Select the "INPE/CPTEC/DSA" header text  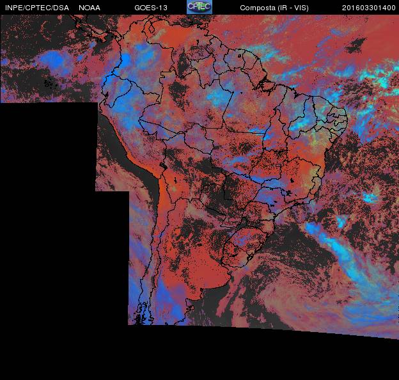[x=37, y=8]
